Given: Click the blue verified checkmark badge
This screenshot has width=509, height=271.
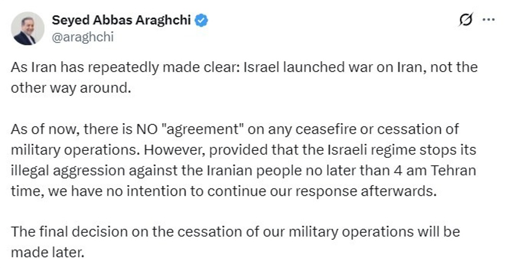Looking at the screenshot, I should coord(202,20).
